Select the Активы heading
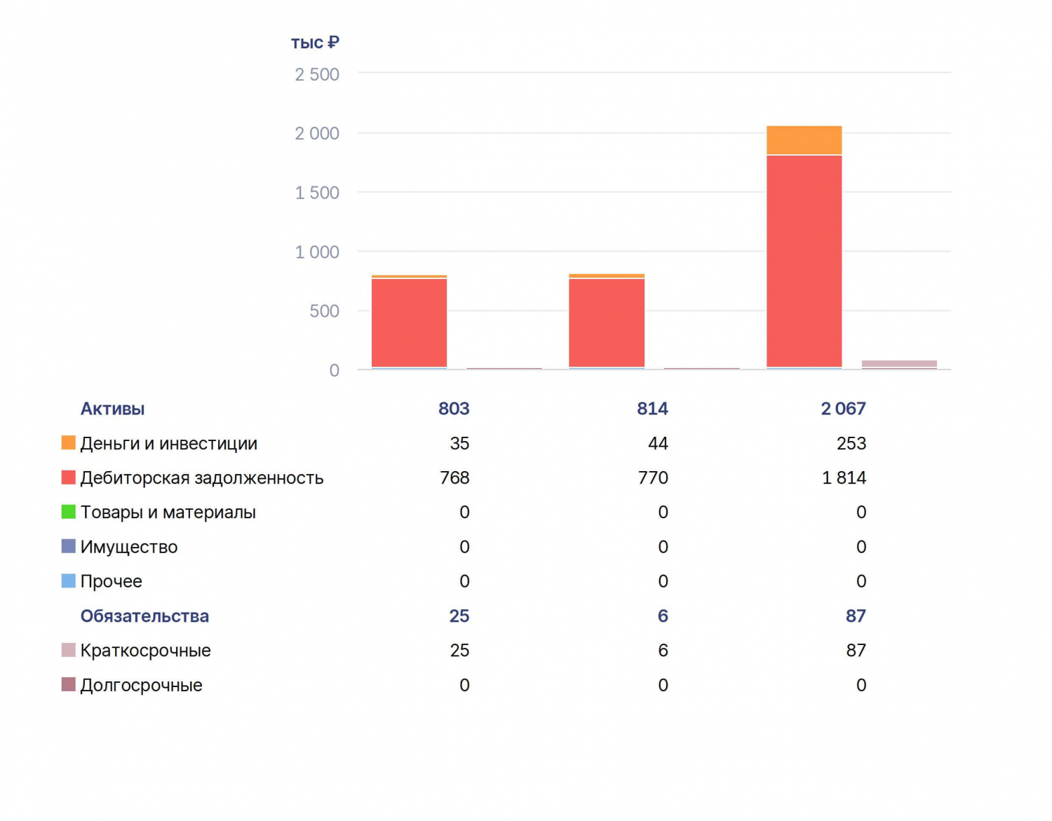 point(112,409)
